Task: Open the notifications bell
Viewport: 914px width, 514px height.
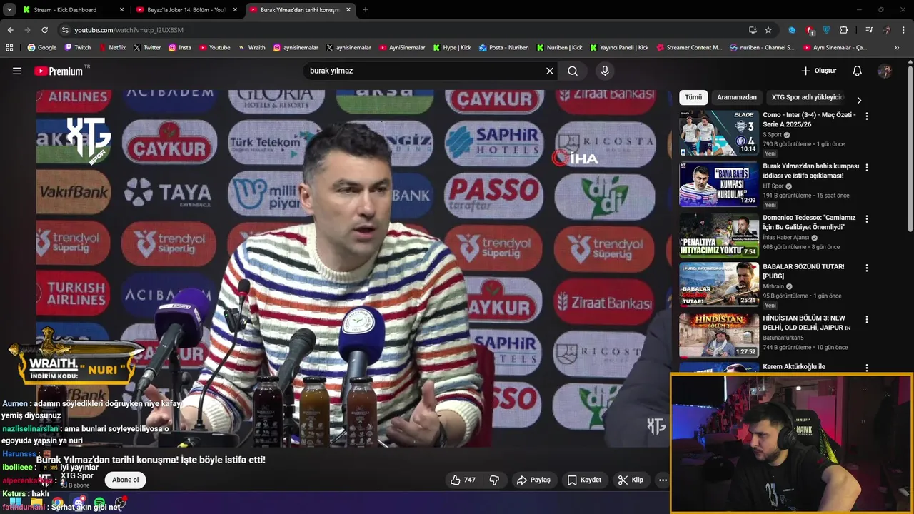Action: (858, 71)
